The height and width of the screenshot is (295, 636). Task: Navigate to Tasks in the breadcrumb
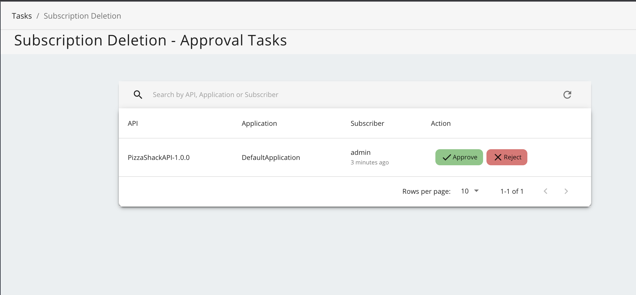click(x=22, y=16)
